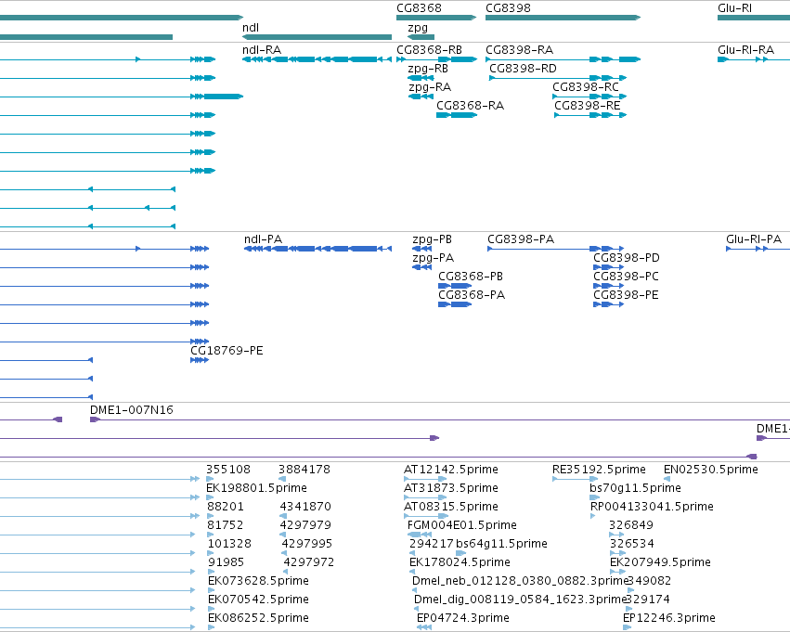This screenshot has width=790, height=632.
Task: Click EST FGM004E01.5prime
Action: (462, 525)
